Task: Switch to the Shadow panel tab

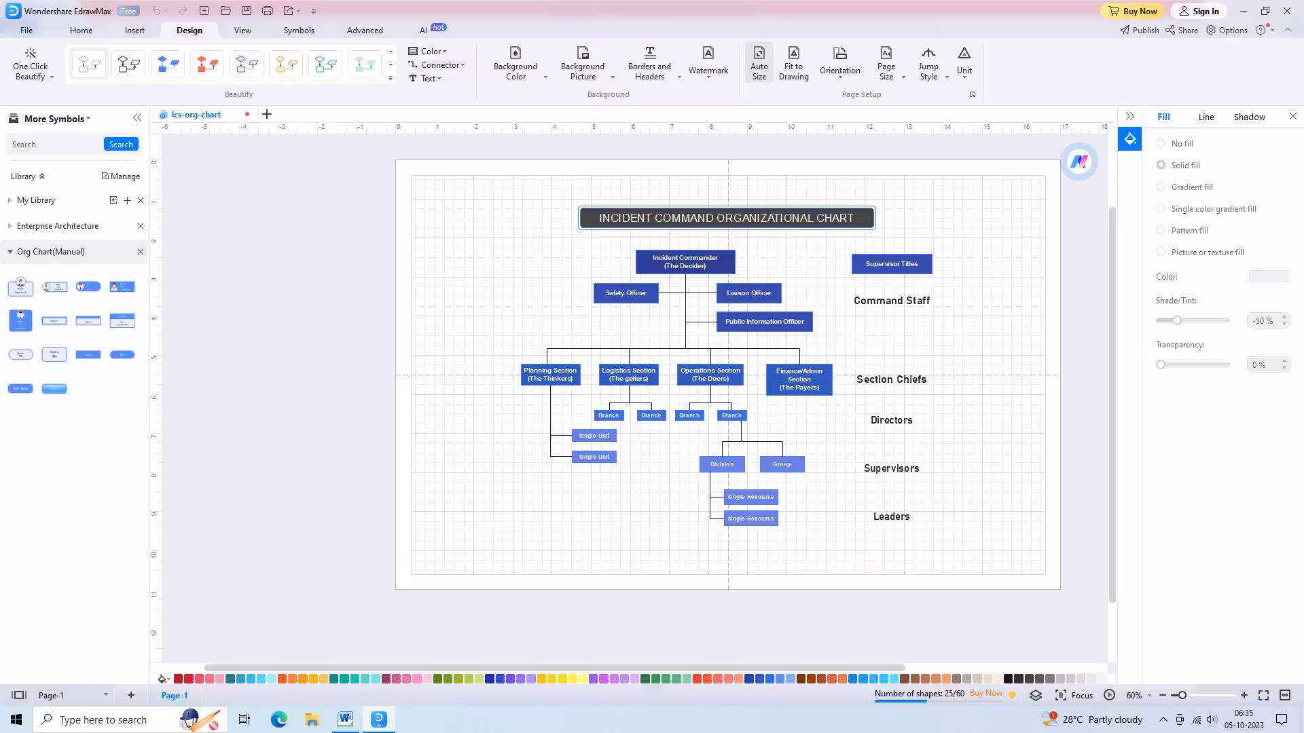Action: 1249,117
